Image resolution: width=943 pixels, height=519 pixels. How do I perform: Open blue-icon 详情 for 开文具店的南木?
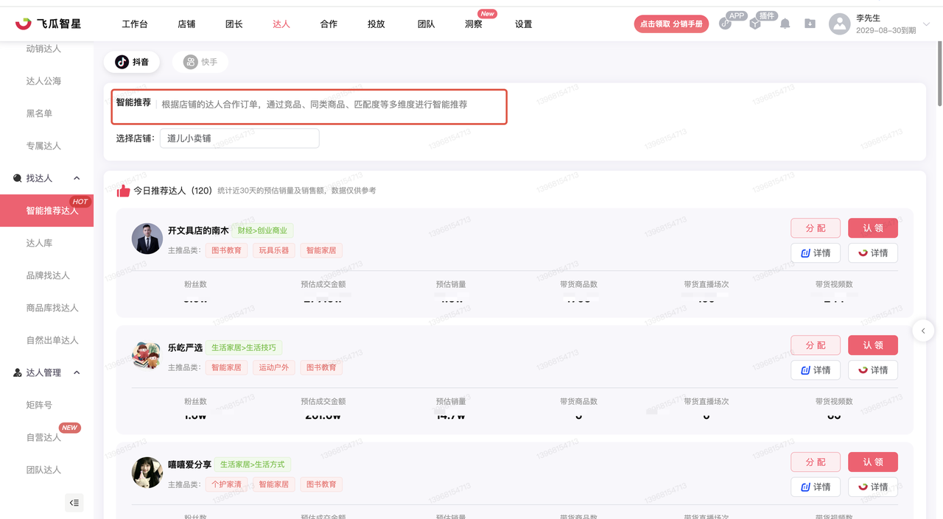(x=816, y=253)
